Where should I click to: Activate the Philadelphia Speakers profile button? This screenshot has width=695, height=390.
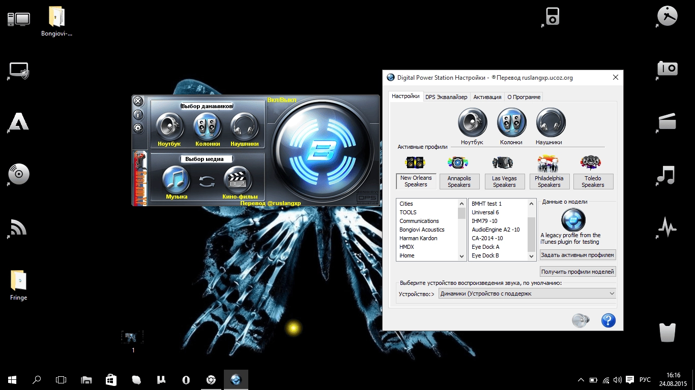(549, 182)
